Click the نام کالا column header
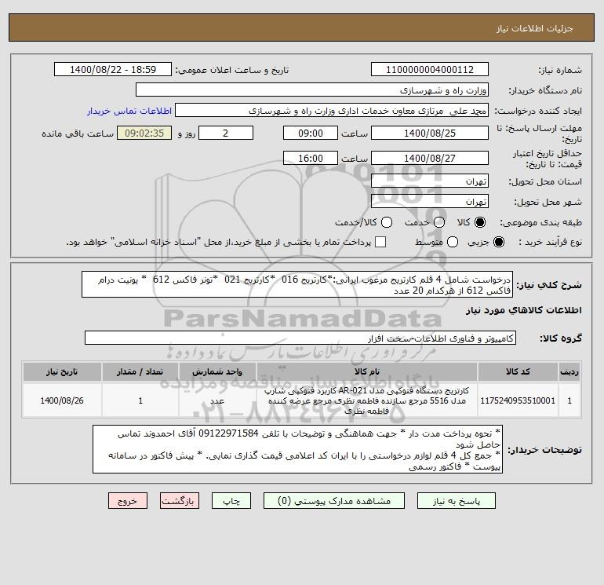Viewport: 604px width, 585px height. 367,371
